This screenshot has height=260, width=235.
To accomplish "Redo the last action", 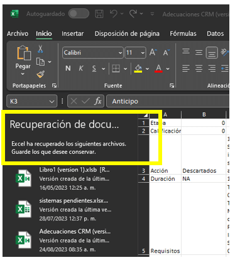I will [x=133, y=14].
